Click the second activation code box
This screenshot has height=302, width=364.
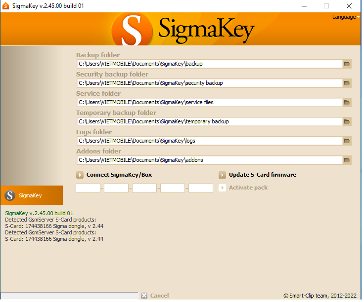coord(116,188)
